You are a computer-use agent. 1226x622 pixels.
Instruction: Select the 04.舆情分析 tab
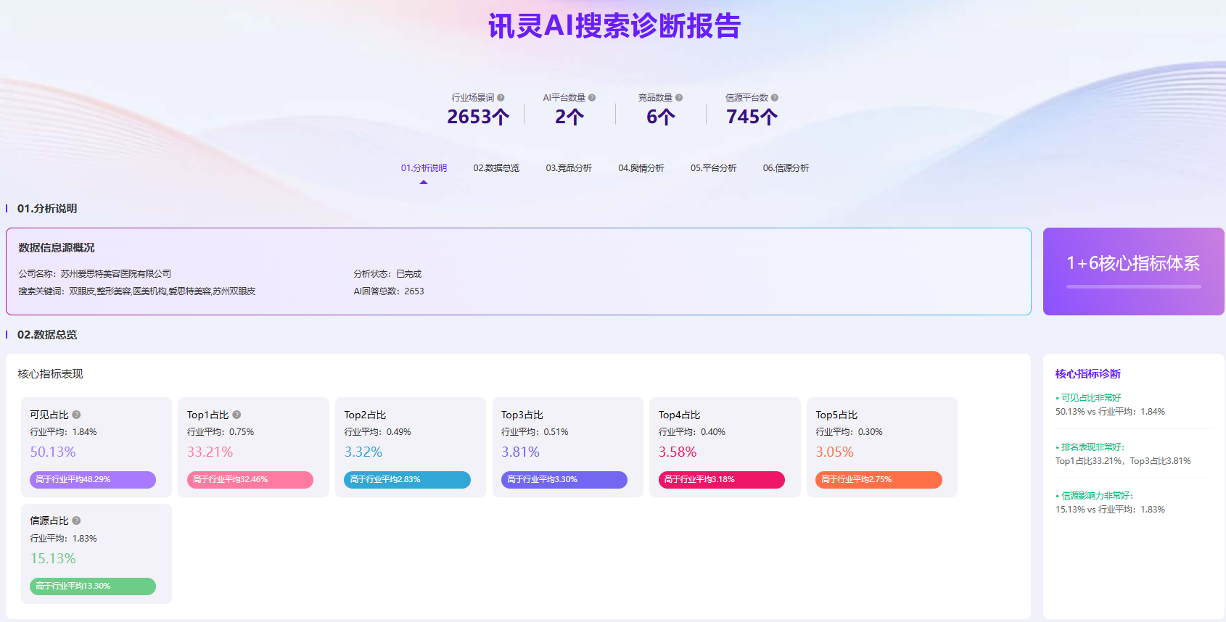(641, 168)
